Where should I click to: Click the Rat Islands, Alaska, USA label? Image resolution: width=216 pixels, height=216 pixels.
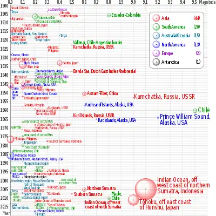[117, 120]
